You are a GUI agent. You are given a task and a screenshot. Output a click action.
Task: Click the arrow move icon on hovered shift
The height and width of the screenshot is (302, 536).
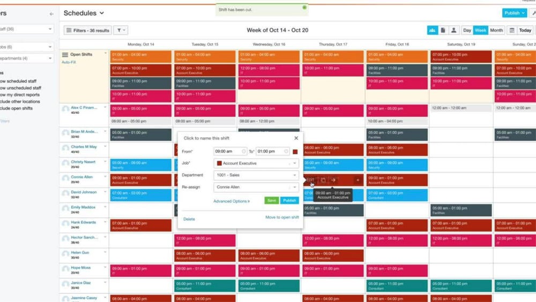[x=333, y=180]
